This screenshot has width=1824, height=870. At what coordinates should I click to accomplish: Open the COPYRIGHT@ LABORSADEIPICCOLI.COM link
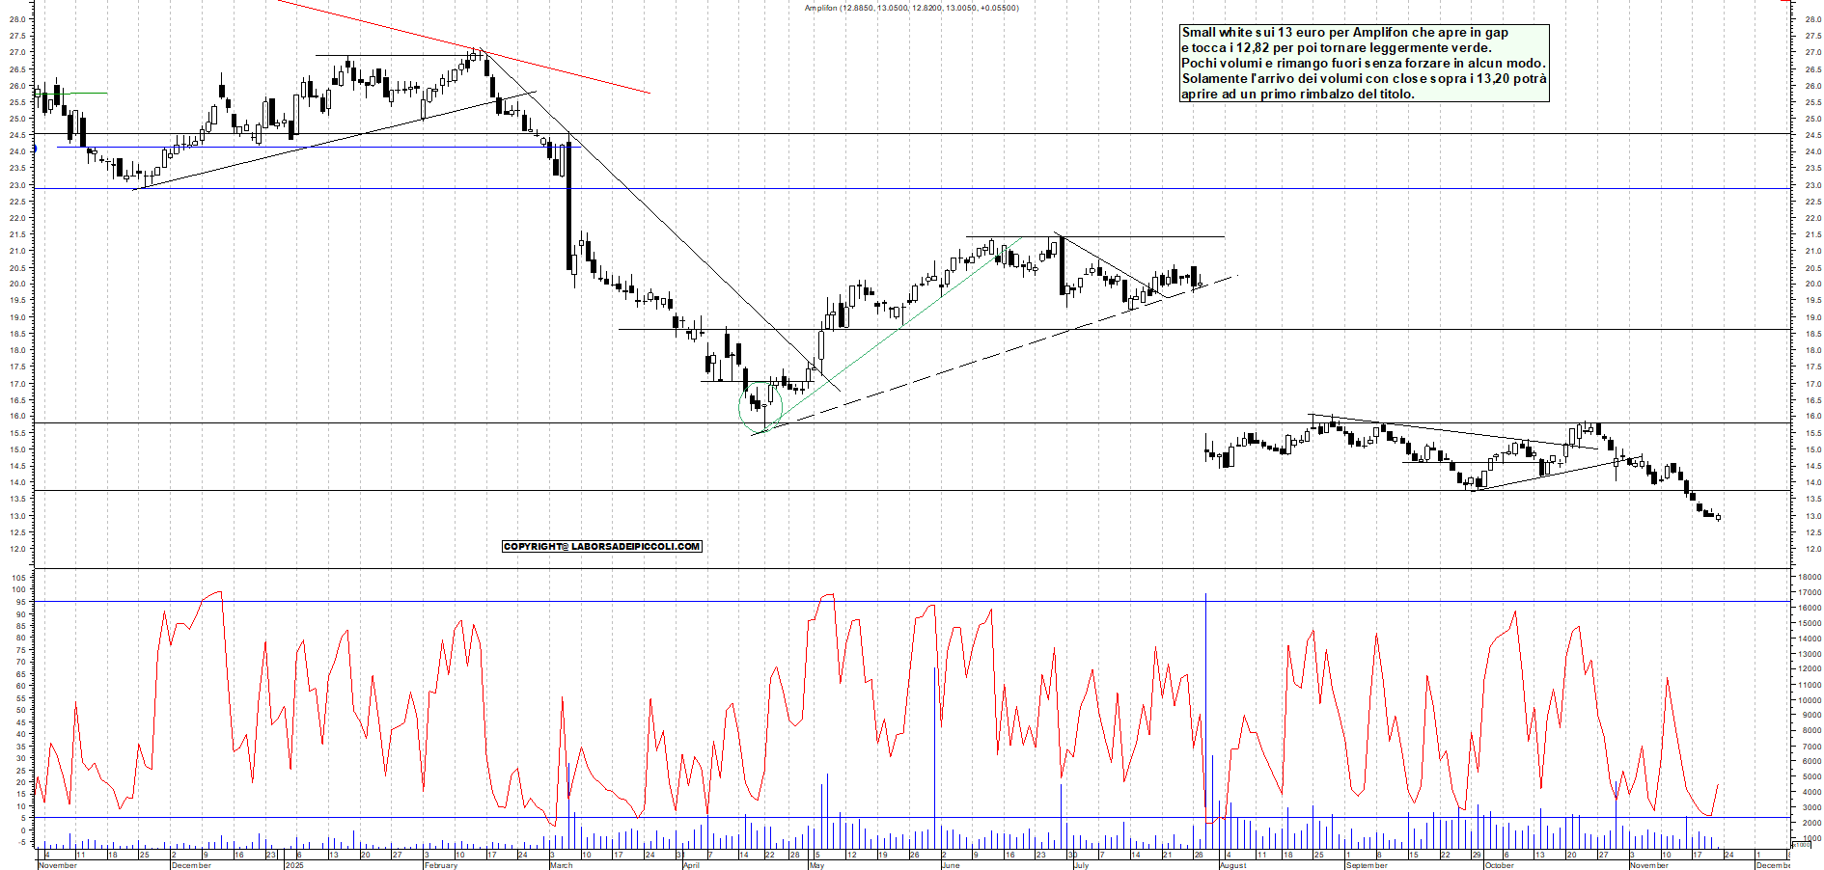[600, 546]
